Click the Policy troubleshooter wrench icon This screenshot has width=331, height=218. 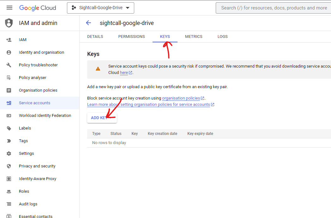coord(9,65)
